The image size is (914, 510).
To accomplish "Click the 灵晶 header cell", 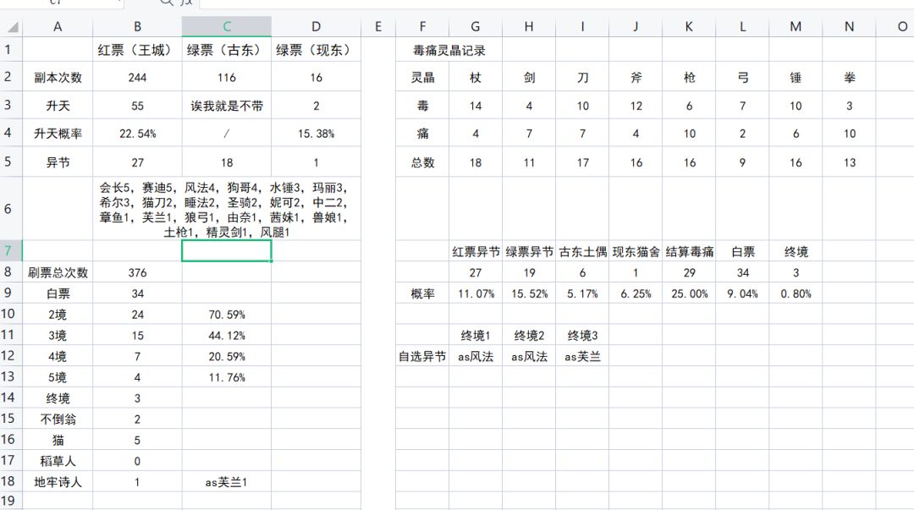I will coord(422,78).
